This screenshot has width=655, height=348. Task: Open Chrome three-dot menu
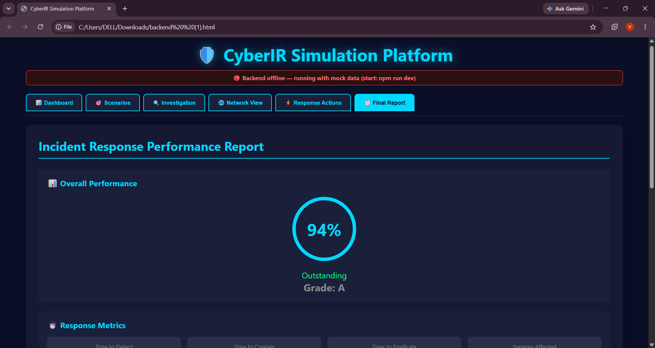645,27
